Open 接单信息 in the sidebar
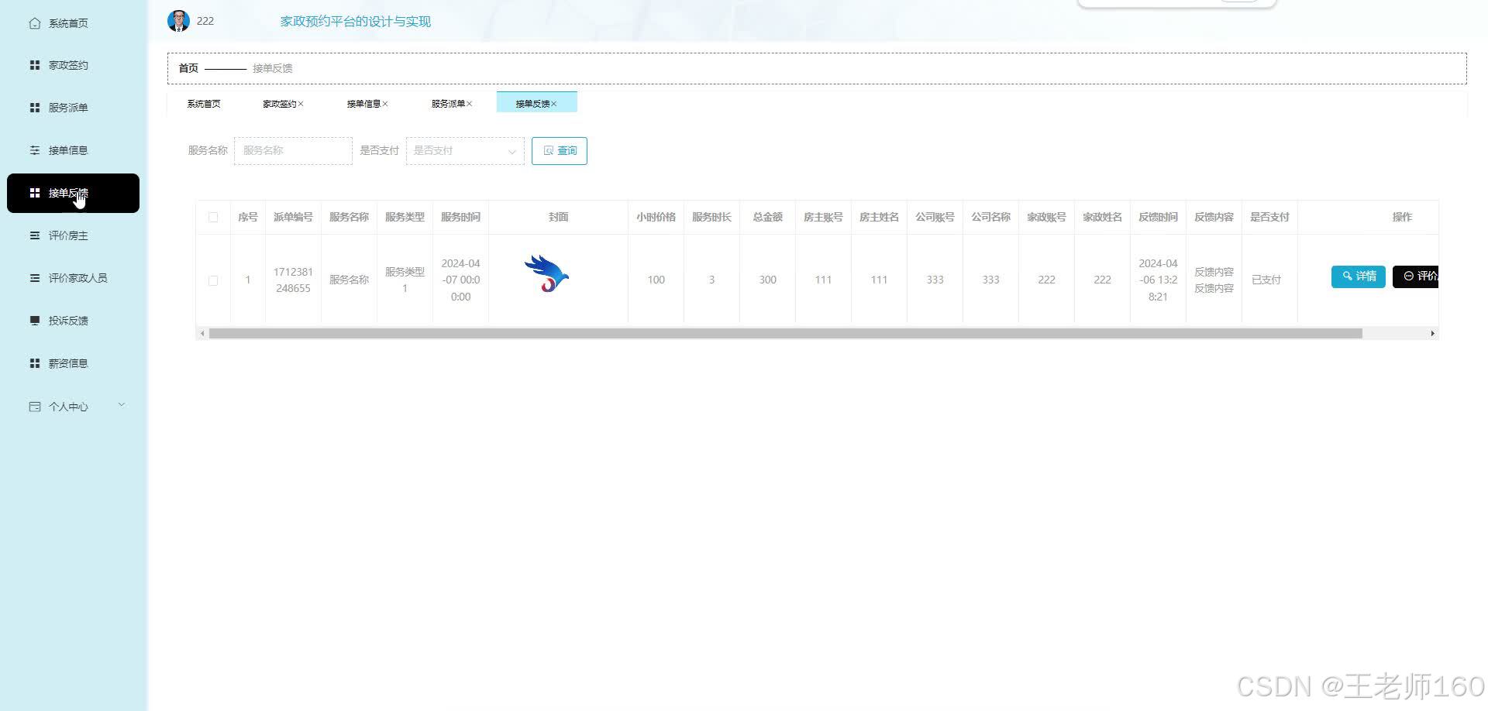1488x711 pixels. pos(68,150)
